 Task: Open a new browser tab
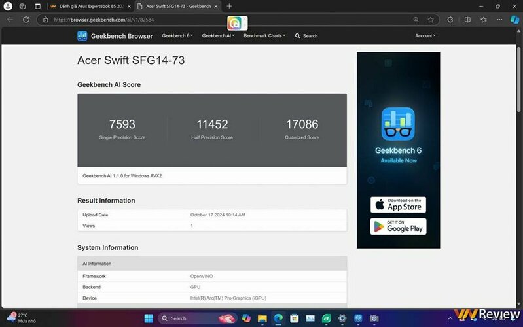click(x=229, y=6)
